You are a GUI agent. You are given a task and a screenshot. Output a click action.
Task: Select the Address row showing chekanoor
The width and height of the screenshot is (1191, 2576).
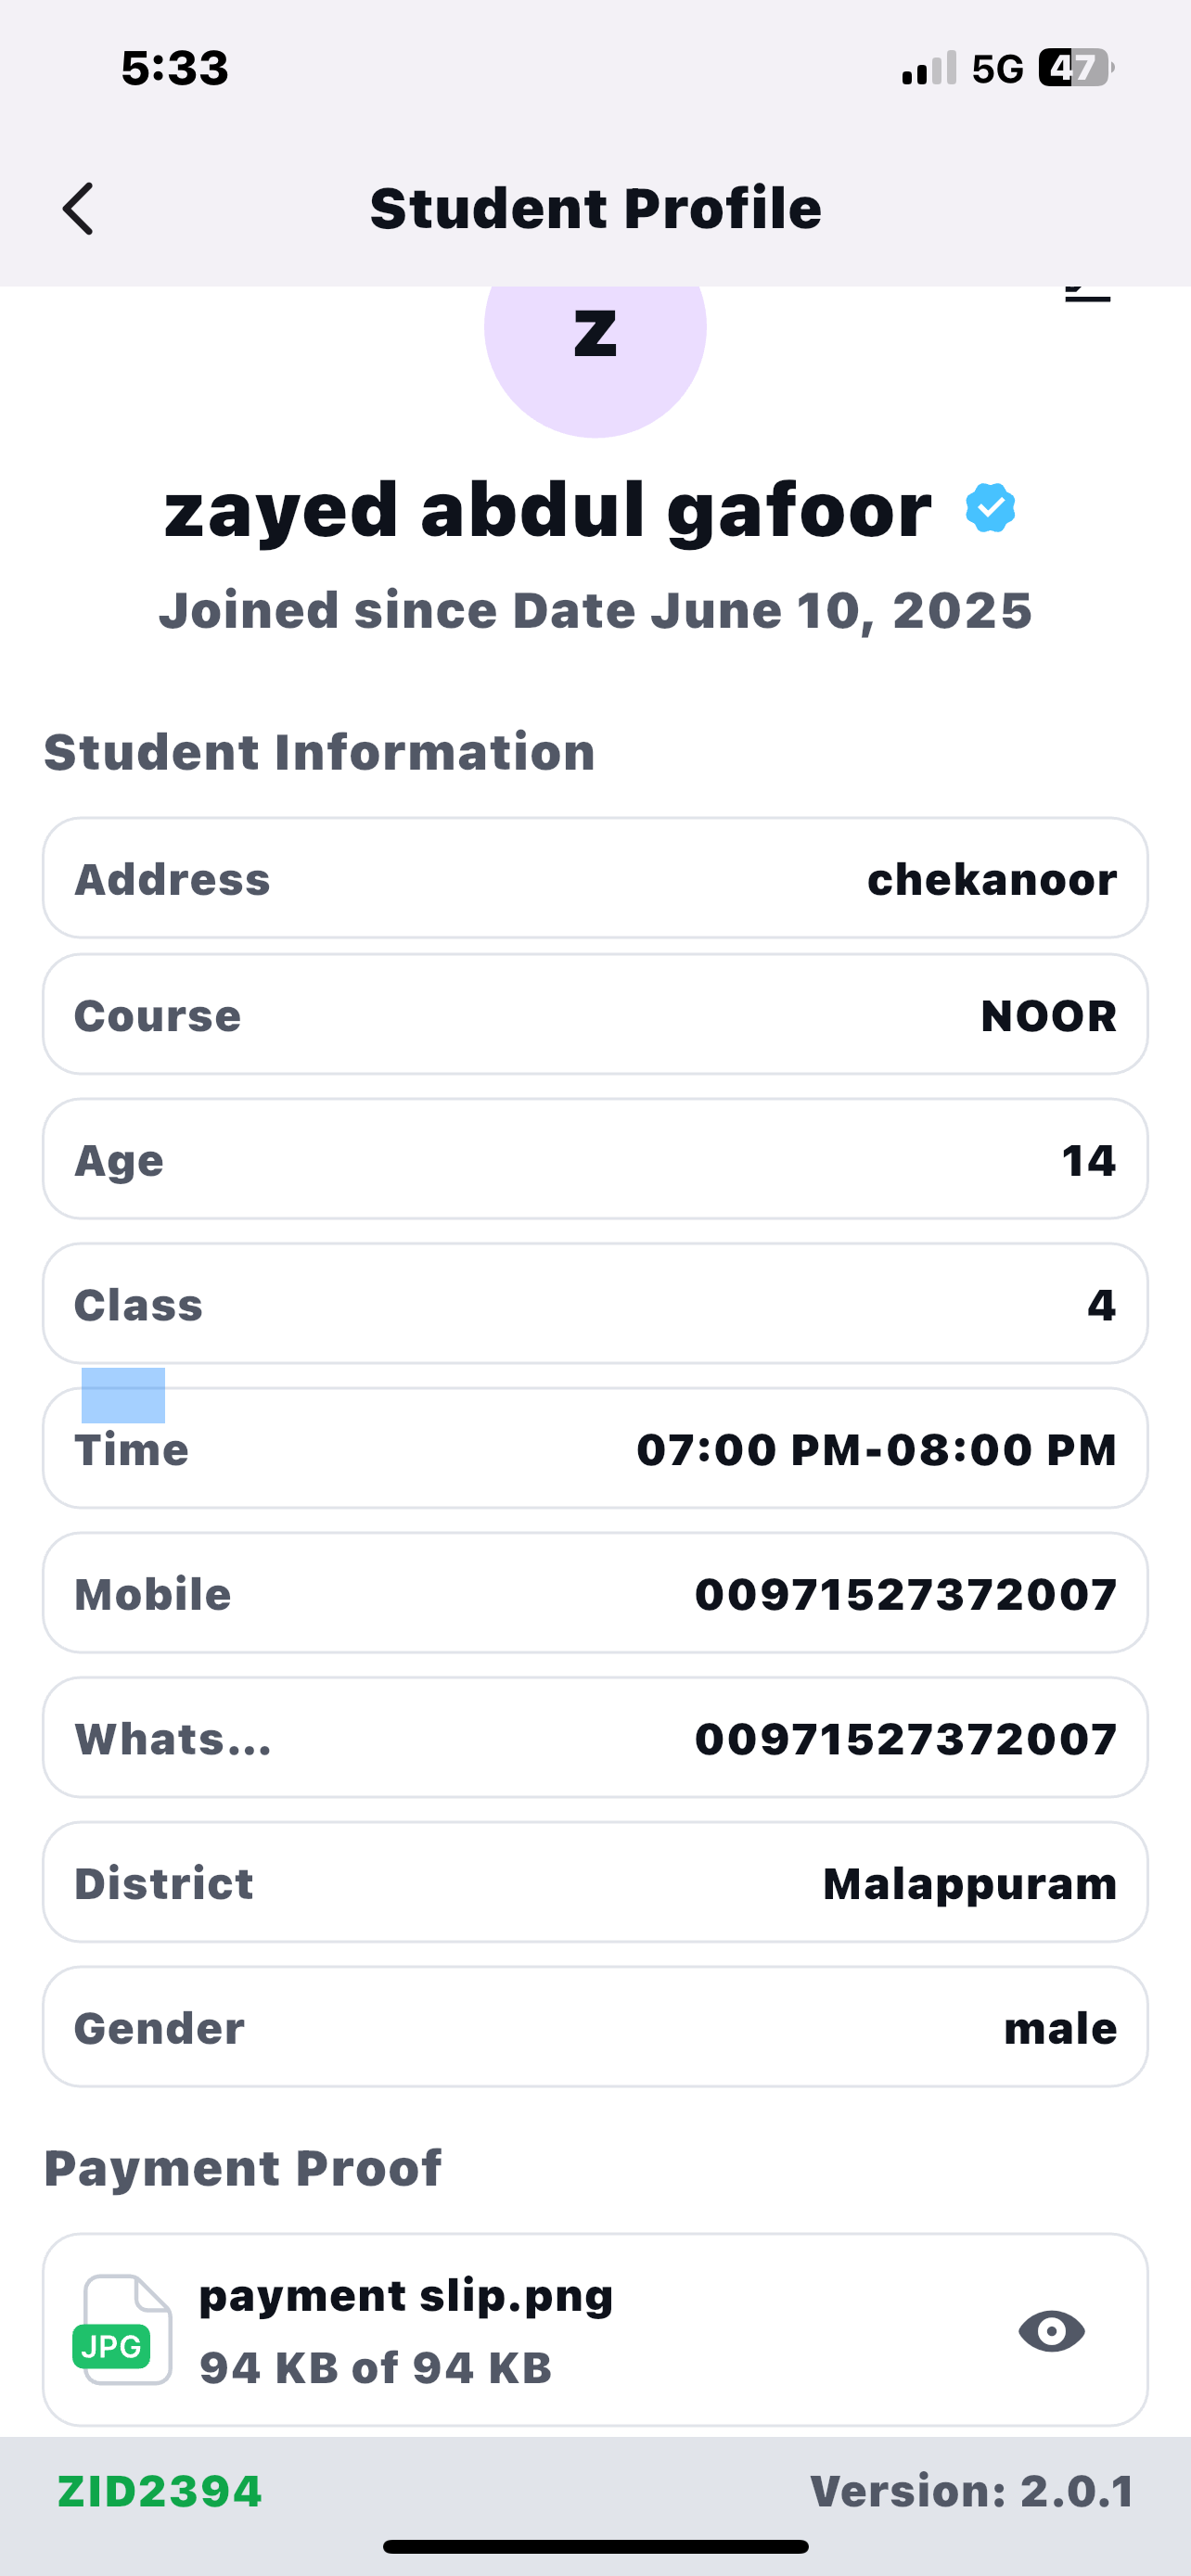point(595,879)
